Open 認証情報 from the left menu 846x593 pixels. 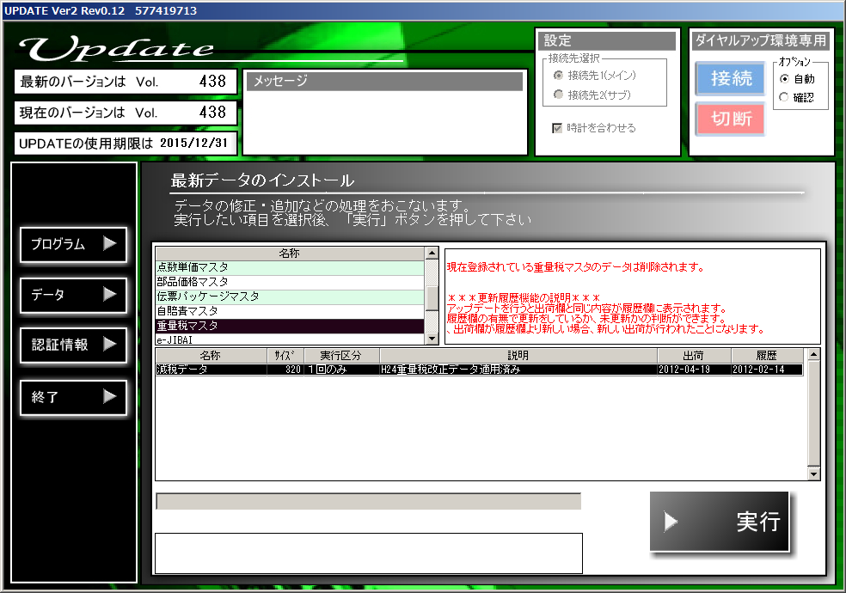tap(73, 345)
